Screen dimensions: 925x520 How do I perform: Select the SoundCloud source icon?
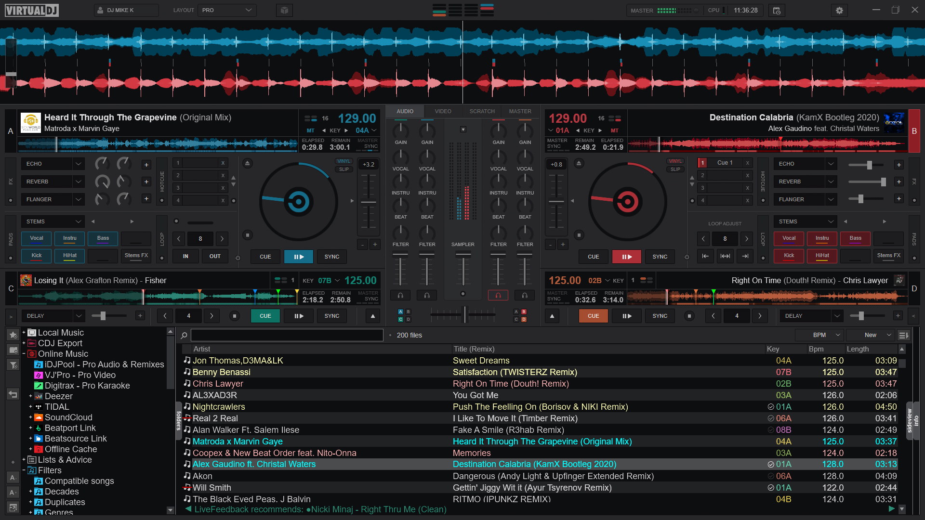click(x=40, y=417)
